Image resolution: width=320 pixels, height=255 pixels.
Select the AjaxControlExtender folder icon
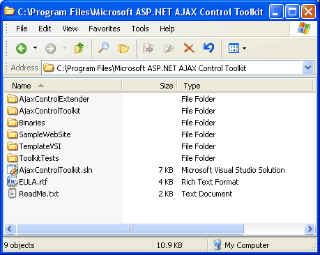13,99
